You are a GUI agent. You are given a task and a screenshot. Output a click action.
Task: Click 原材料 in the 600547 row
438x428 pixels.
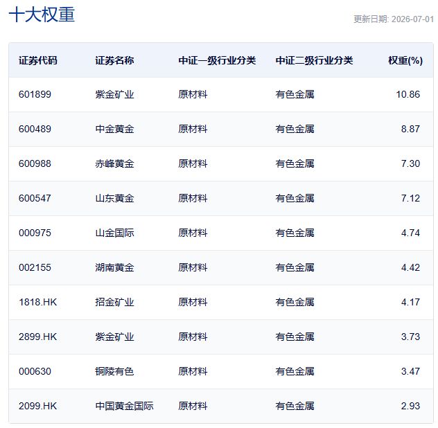click(193, 198)
